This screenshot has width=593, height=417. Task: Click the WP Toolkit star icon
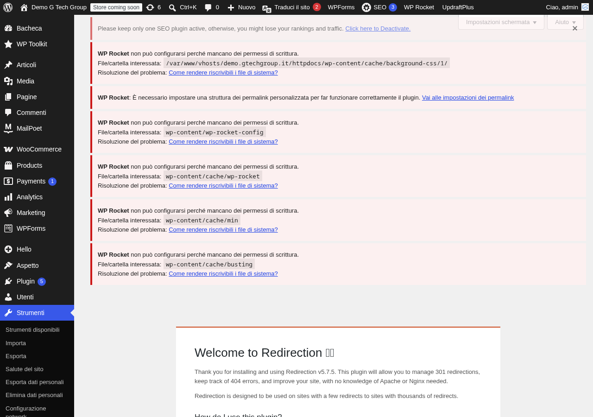click(8, 44)
